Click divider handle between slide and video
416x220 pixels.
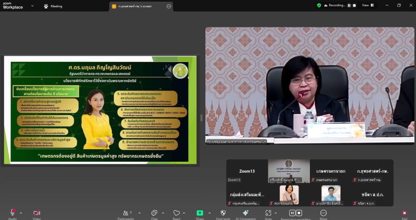(x=201, y=118)
